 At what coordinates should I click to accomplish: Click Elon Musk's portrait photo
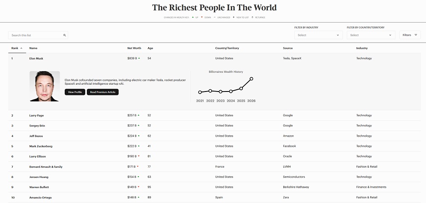[x=44, y=86]
